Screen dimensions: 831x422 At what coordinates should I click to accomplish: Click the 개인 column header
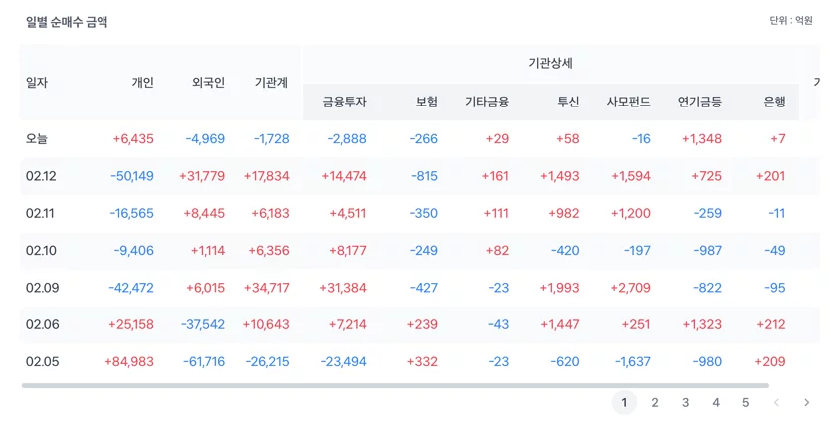pos(142,83)
